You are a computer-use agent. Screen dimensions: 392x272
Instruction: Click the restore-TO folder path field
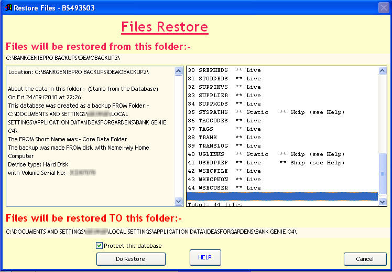tap(197, 232)
